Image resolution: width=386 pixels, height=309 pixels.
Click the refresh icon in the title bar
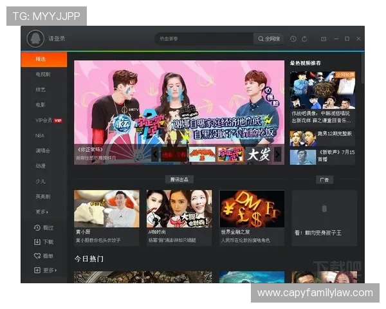(304, 39)
